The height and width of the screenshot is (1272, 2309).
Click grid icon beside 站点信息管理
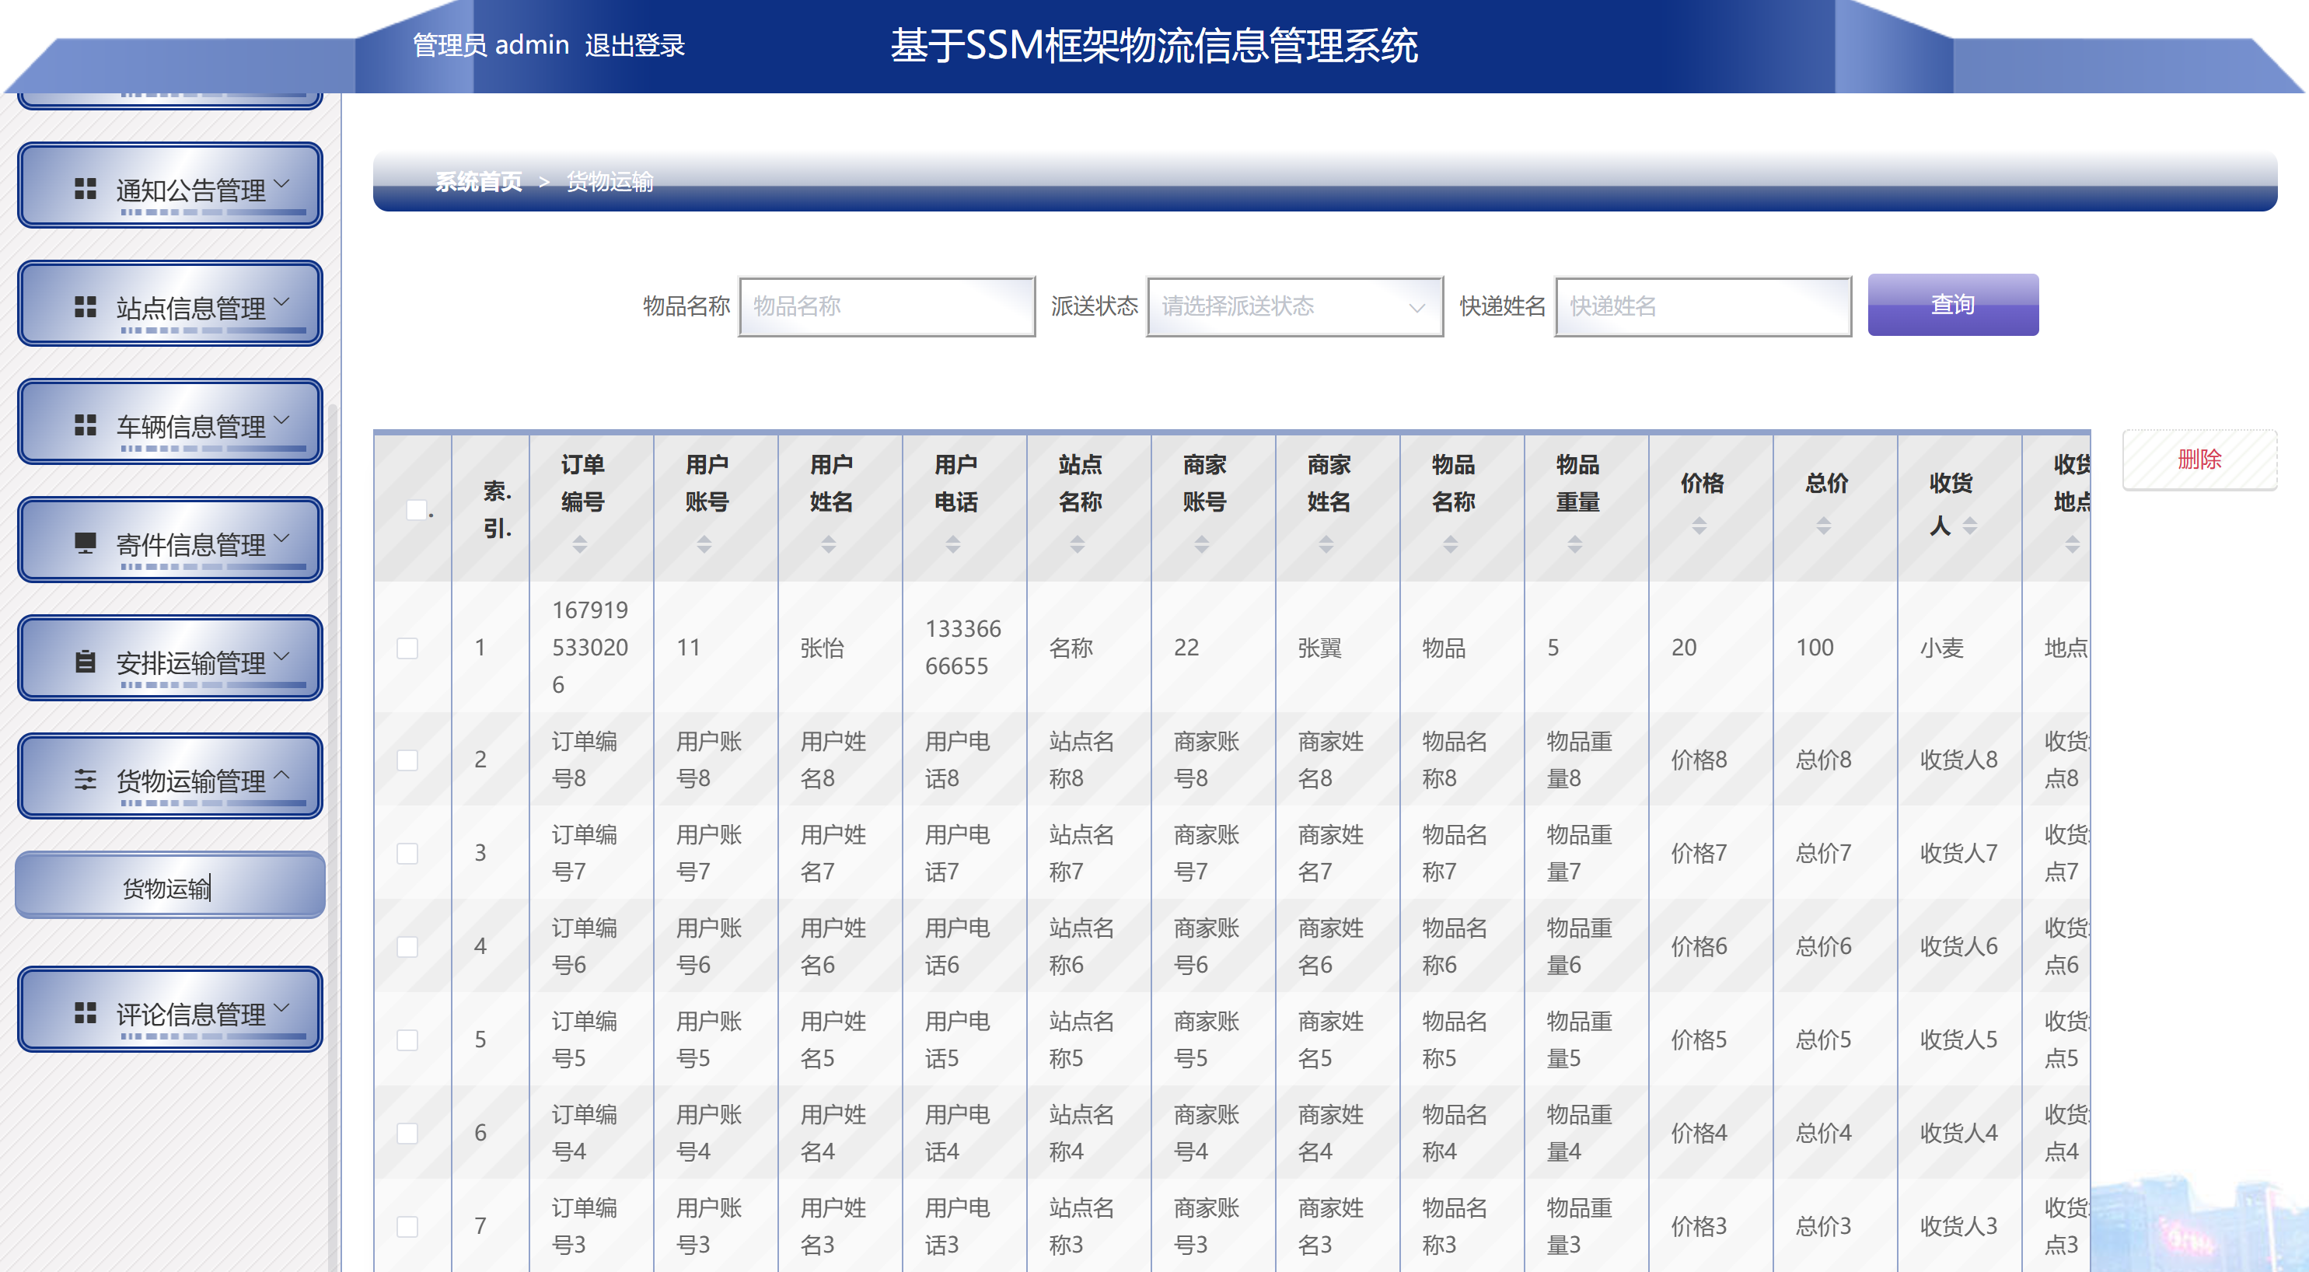[x=86, y=306]
